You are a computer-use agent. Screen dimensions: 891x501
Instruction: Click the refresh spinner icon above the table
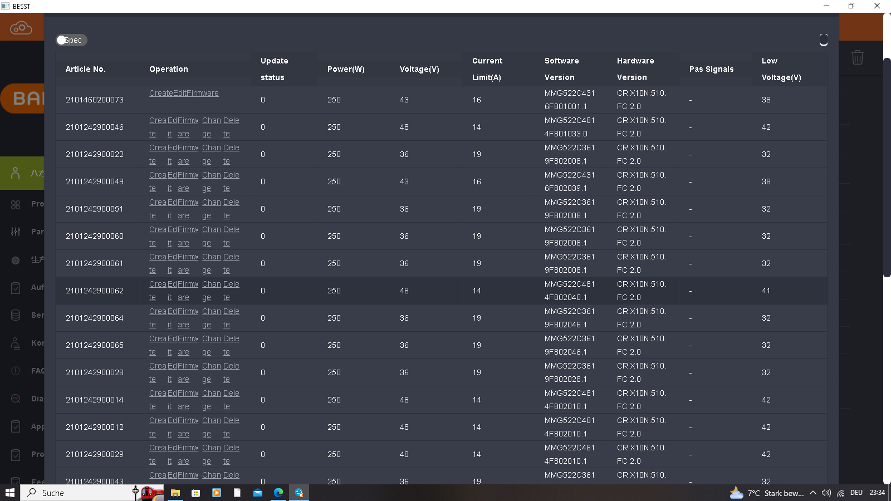824,40
